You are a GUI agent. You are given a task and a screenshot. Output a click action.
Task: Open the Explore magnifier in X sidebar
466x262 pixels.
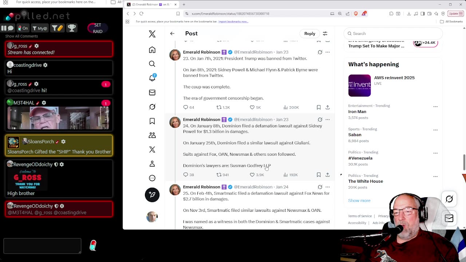pos(152,64)
